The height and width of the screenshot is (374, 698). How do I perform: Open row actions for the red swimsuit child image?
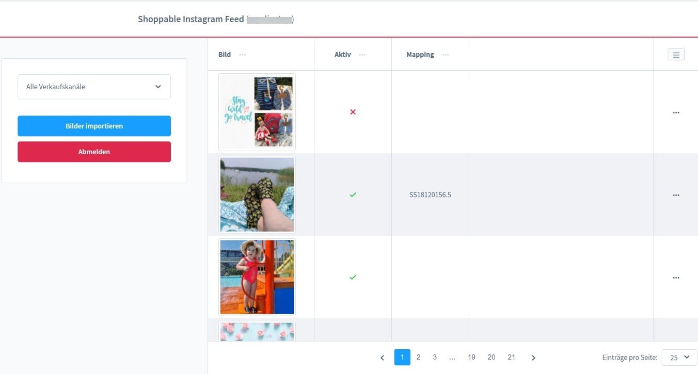(676, 278)
